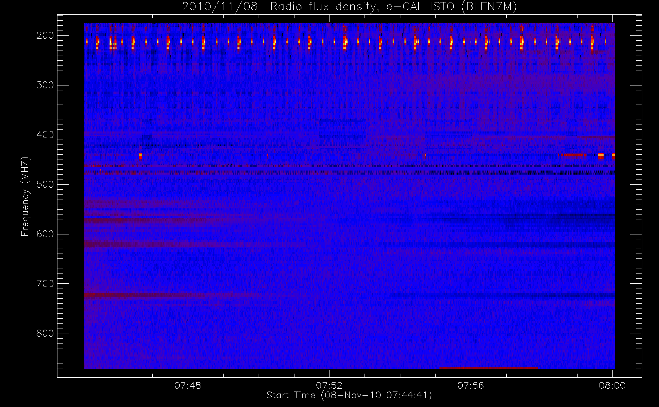The height and width of the screenshot is (407, 659).
Task: Click the 600 frequency tick label
Action: tap(45, 234)
